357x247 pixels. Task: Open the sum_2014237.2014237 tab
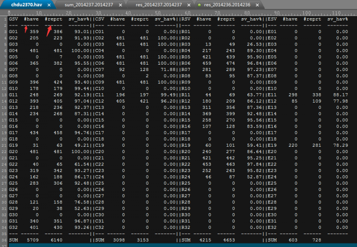pyautogui.click(x=89, y=5)
